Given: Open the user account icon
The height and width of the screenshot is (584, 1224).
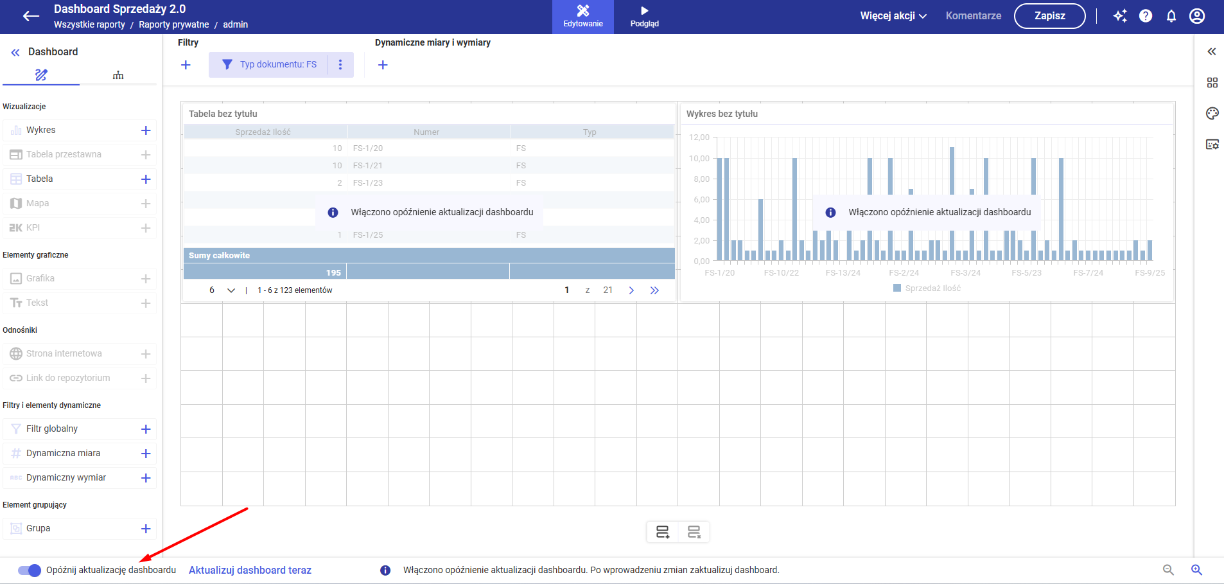Looking at the screenshot, I should (x=1197, y=16).
